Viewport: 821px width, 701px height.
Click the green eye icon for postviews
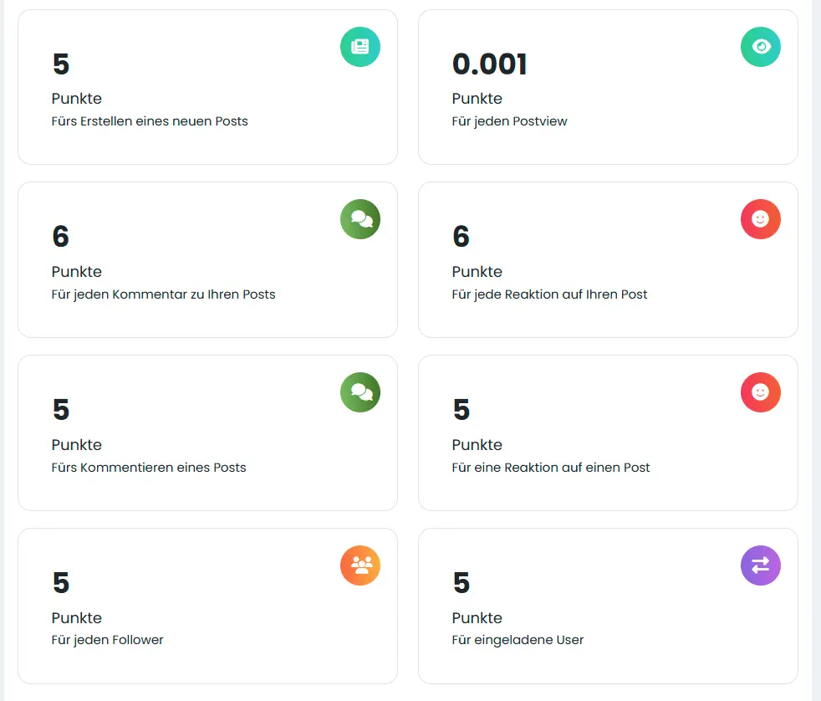pos(761,47)
